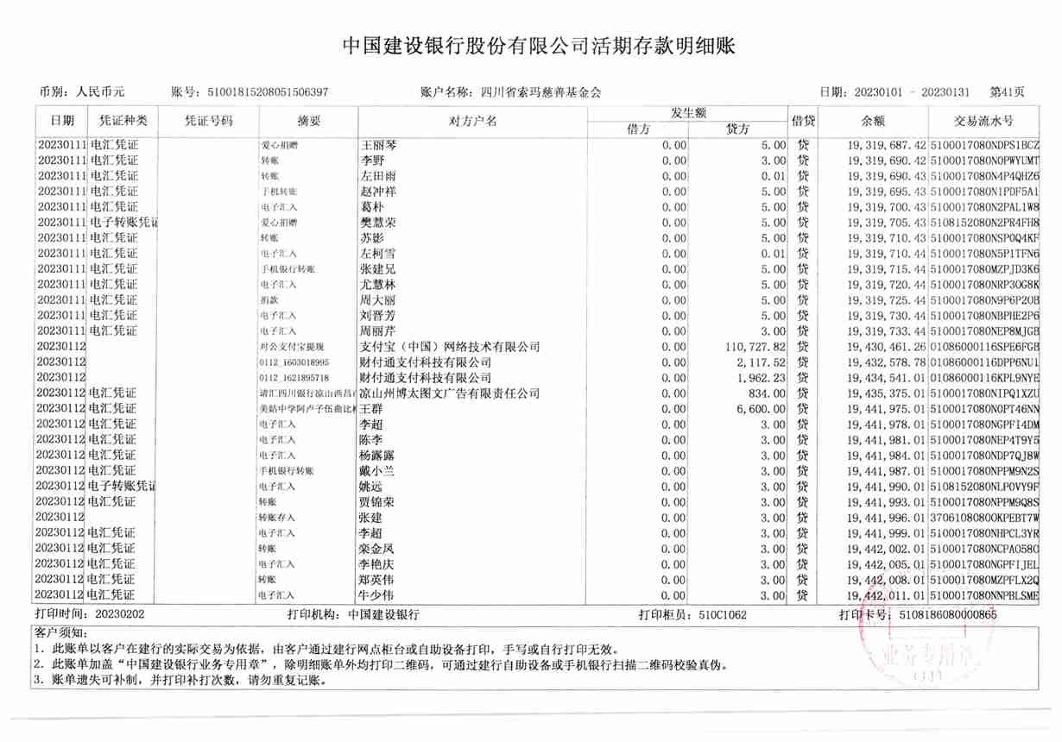
Task: Click payer 支付宝(中国)网络技术有限公司
Action: [449, 347]
